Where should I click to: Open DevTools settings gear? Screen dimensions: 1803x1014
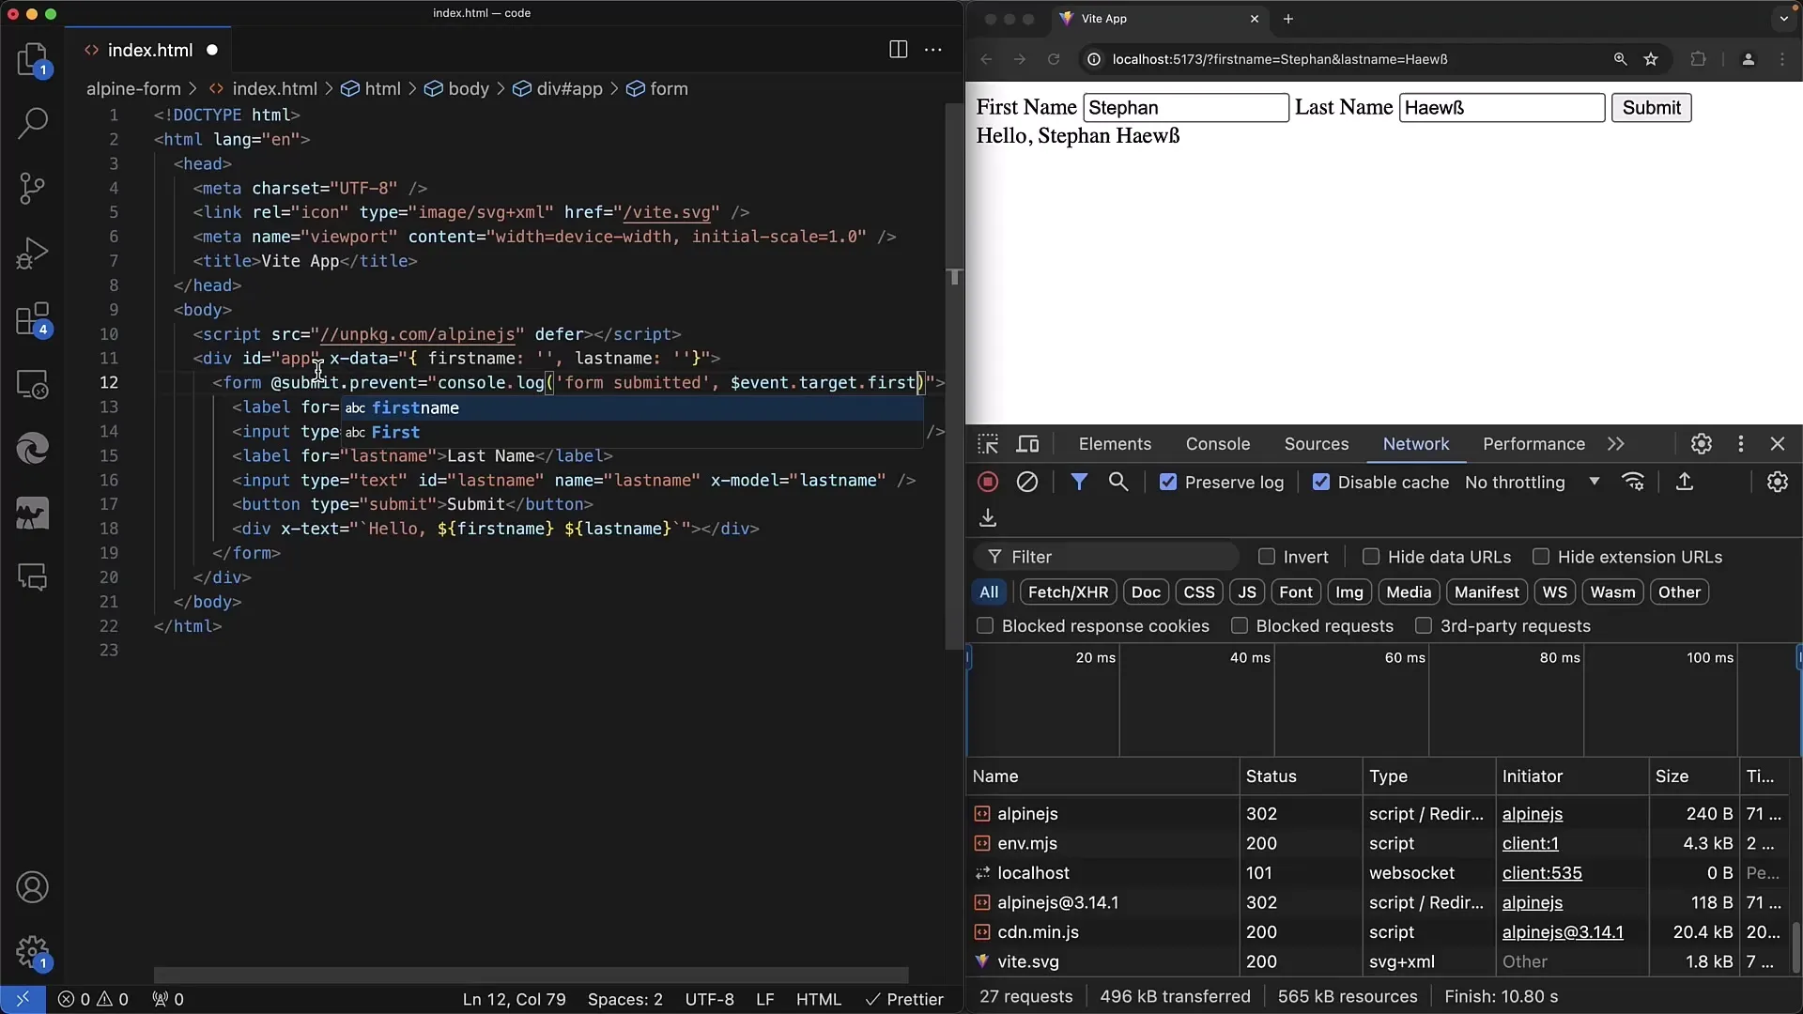1702,444
